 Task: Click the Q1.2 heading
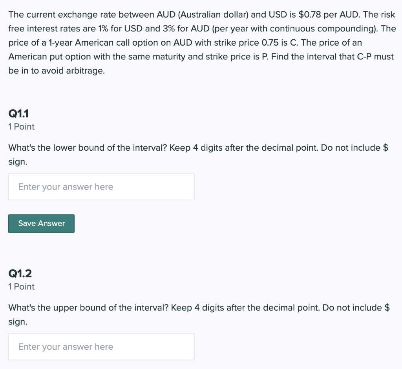(x=20, y=273)
